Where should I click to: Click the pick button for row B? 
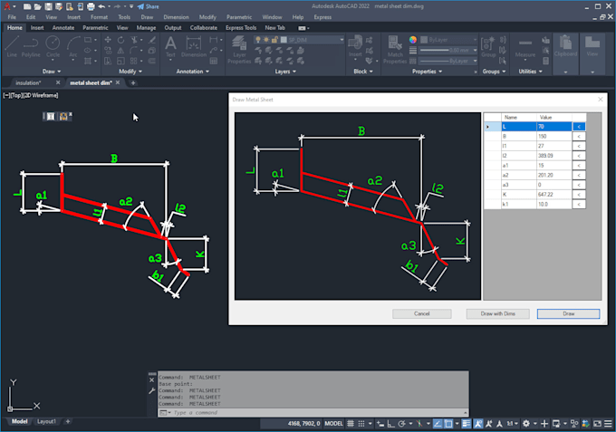click(579, 136)
